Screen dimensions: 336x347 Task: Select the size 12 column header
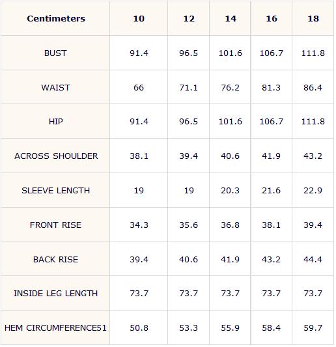(x=189, y=18)
